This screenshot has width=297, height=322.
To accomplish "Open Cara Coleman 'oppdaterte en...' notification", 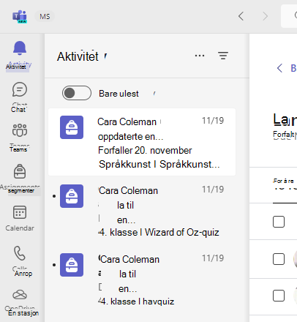I will coord(142,142).
